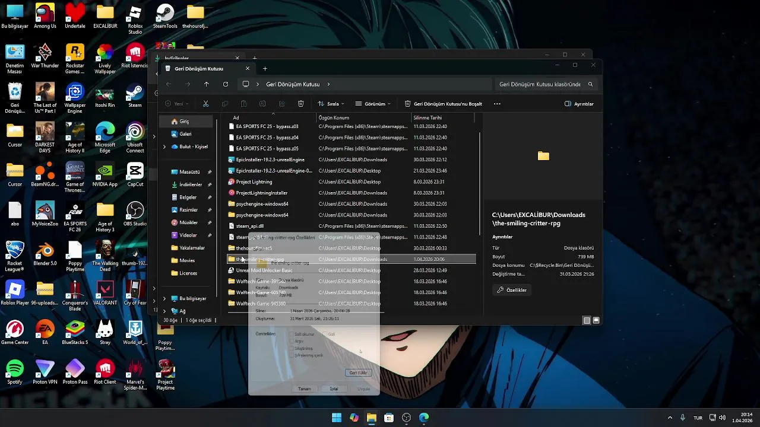Show hidden tray icons with the chevron
Screen dimensions: 760x427
[670, 418]
